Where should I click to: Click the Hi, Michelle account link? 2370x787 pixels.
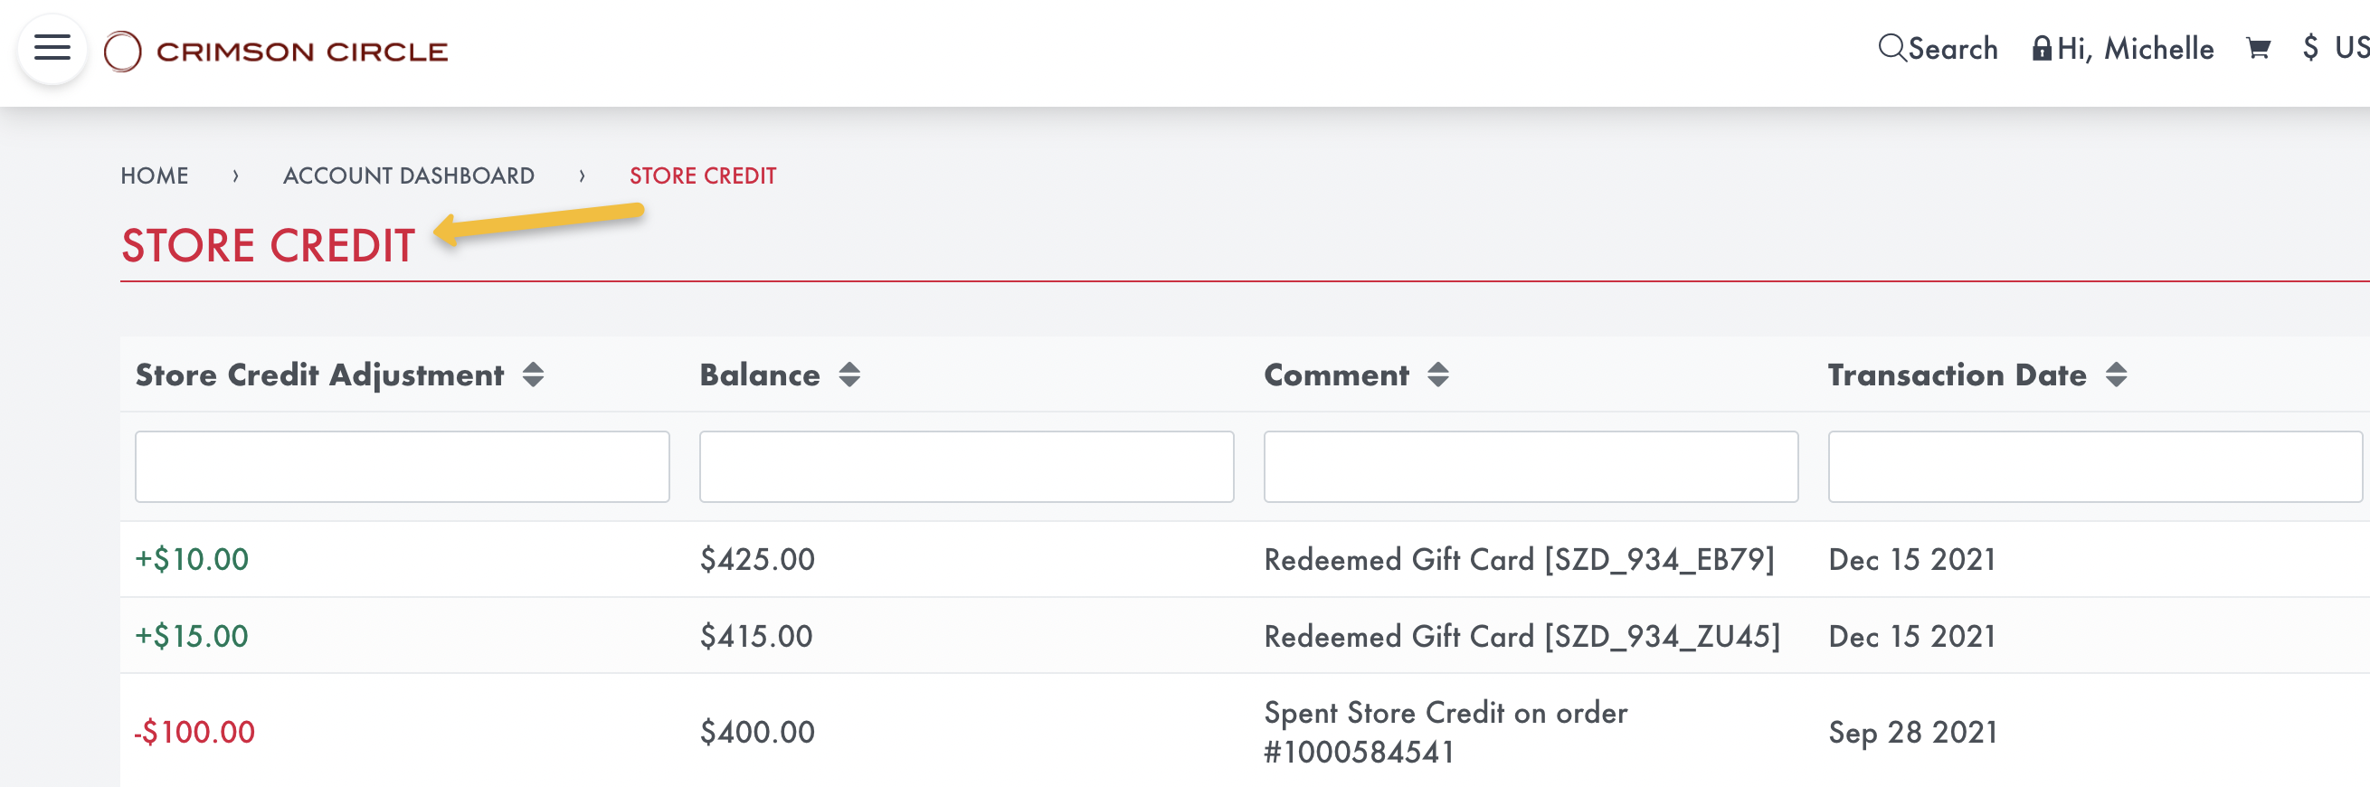point(2134,47)
